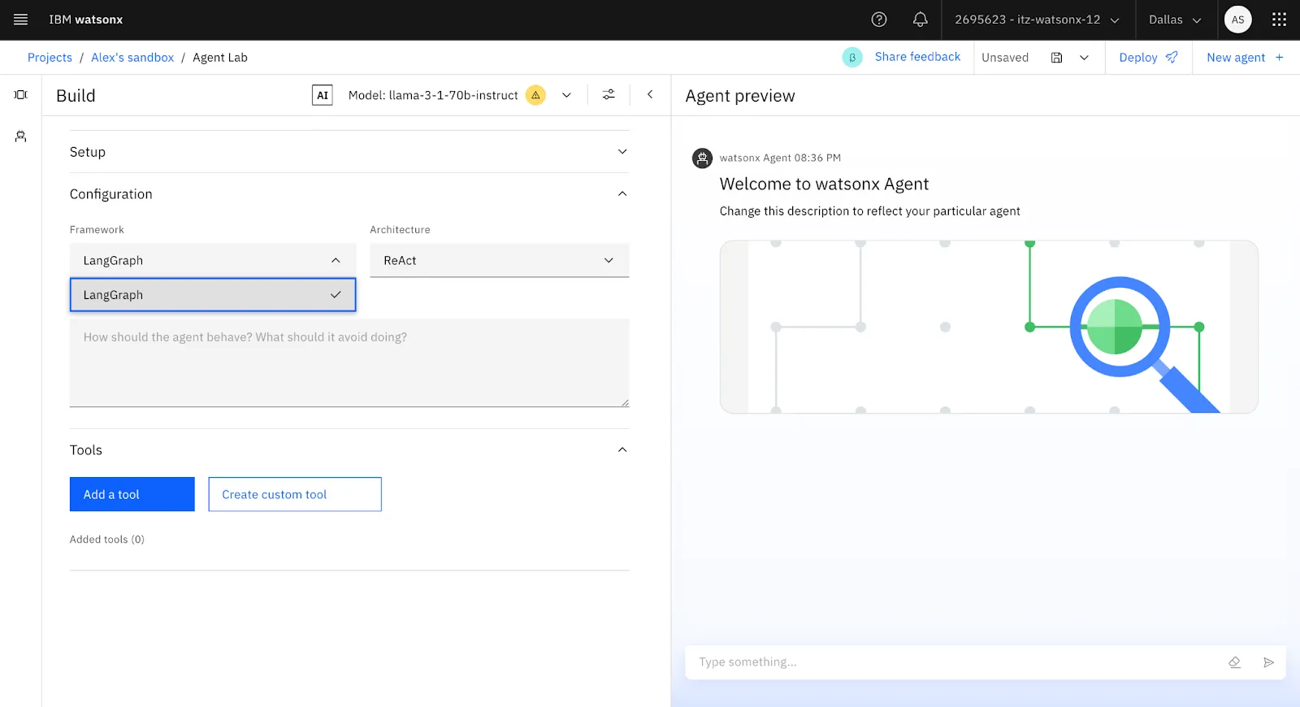
Task: Click the plus icon beside New agent
Action: (1279, 57)
